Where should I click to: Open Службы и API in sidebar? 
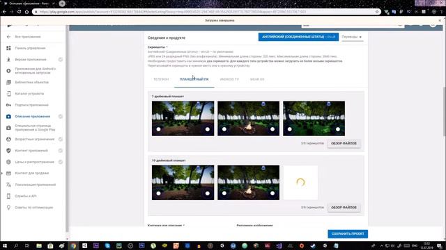(x=26, y=196)
